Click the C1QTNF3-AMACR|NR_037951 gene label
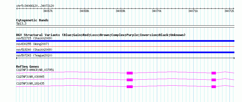242x102 pixels. 35,70
